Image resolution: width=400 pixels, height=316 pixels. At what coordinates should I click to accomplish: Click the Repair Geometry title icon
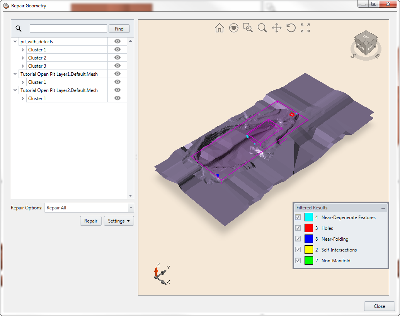coord(6,6)
